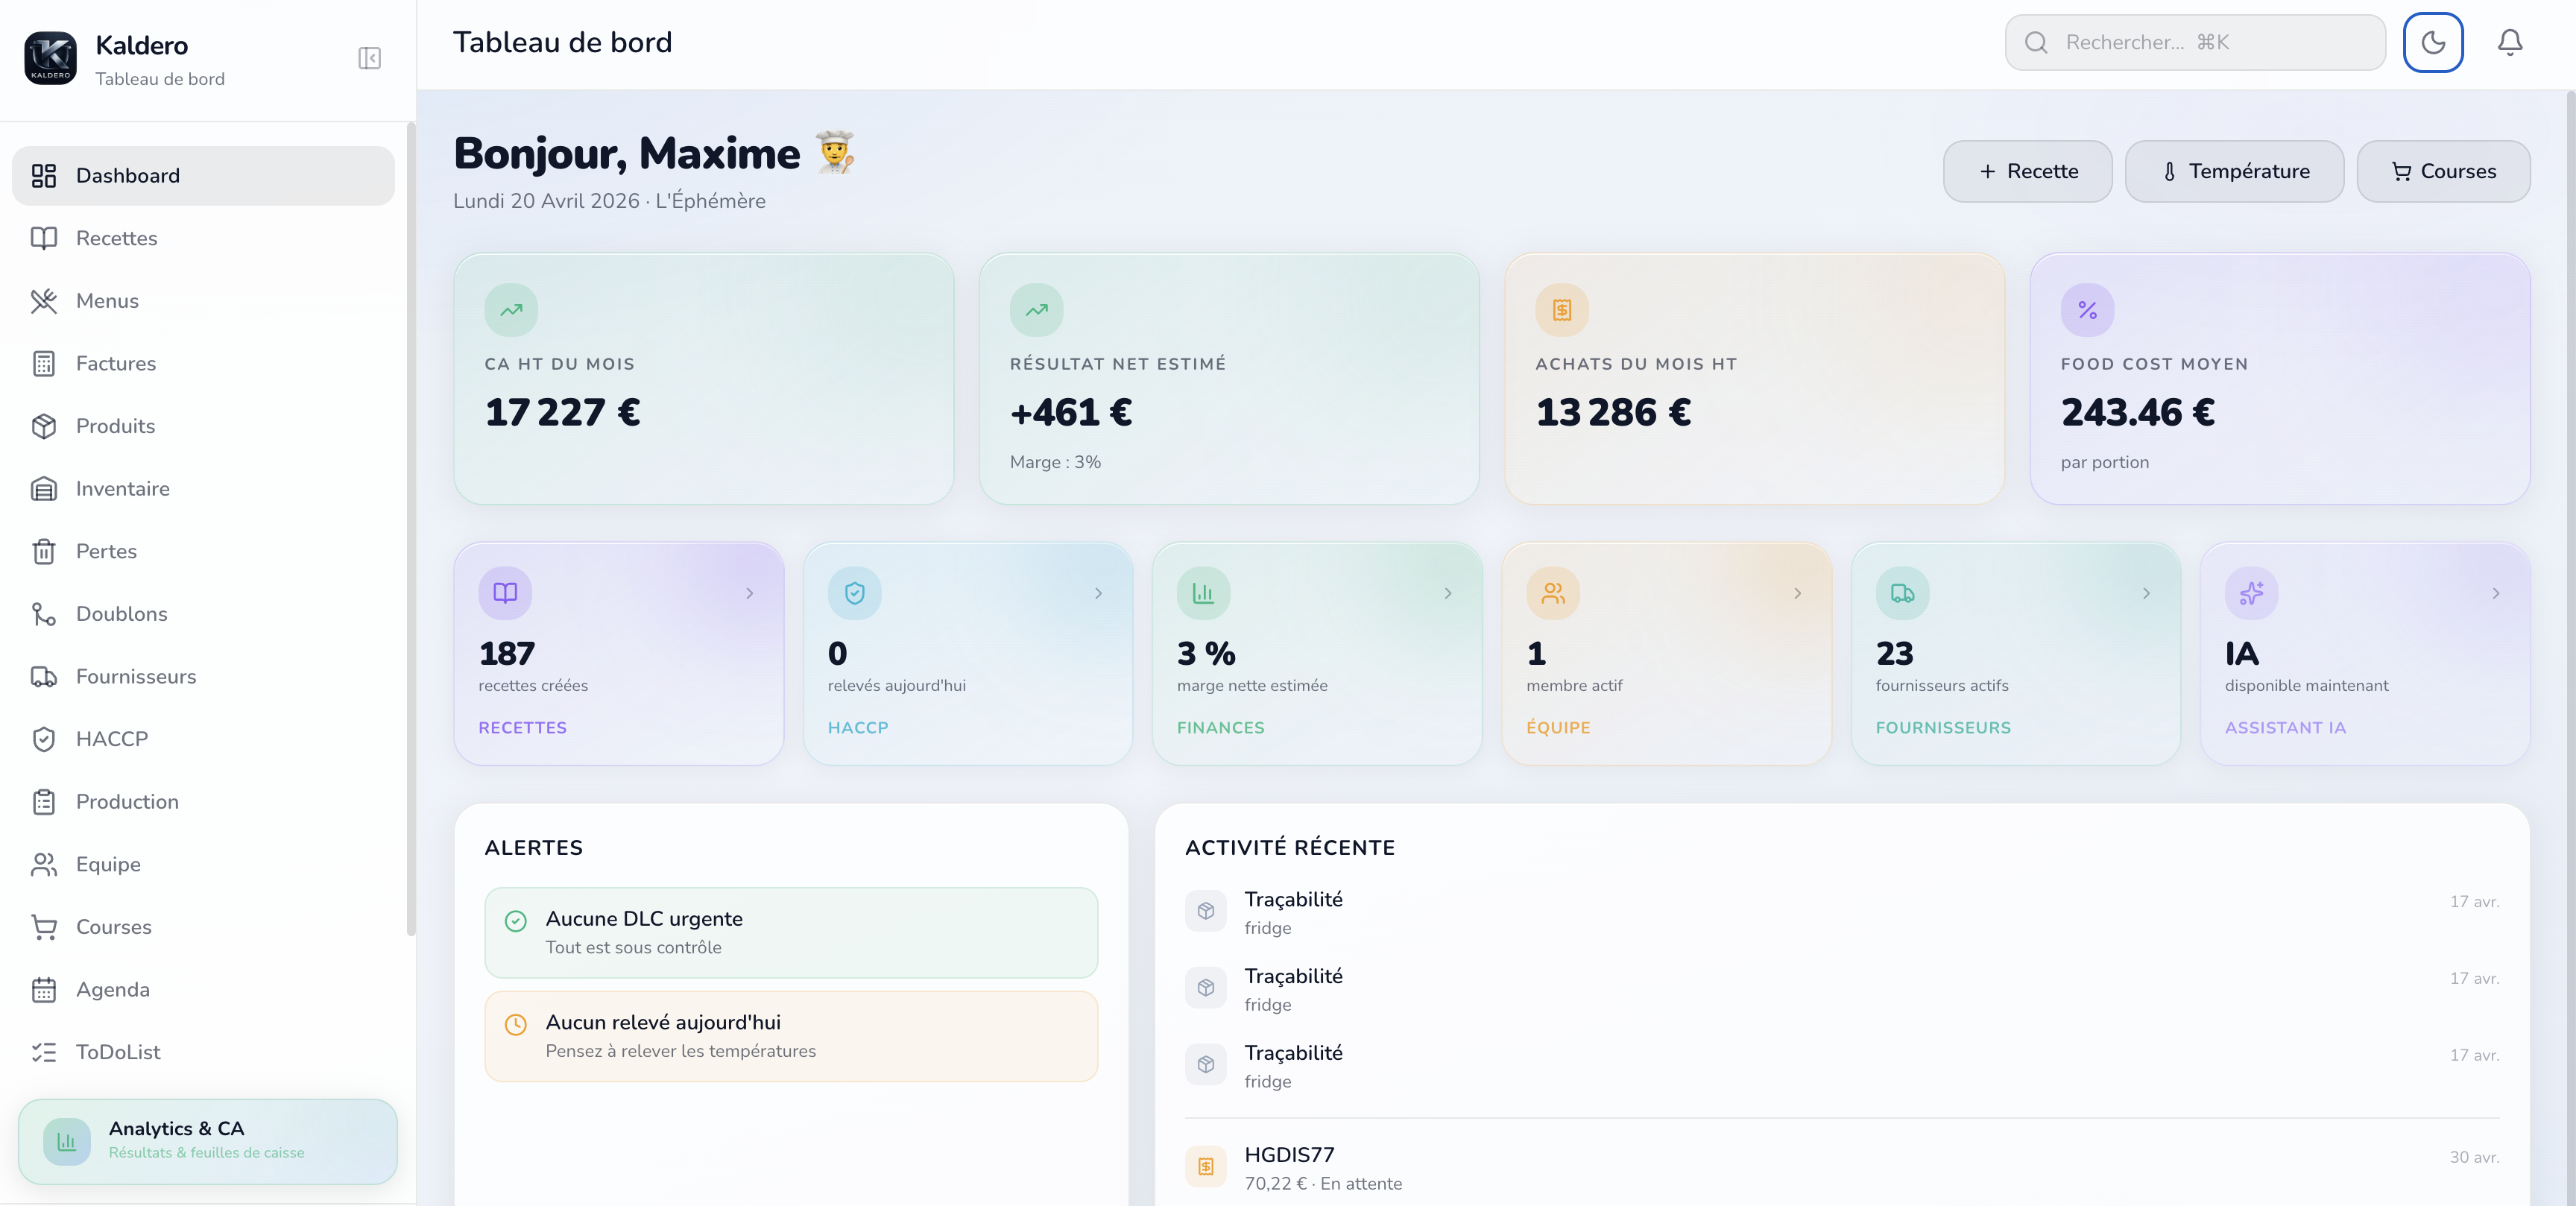Image resolution: width=2576 pixels, height=1206 pixels.
Task: Select the Fournisseurs truck icon
Action: pos(44,676)
